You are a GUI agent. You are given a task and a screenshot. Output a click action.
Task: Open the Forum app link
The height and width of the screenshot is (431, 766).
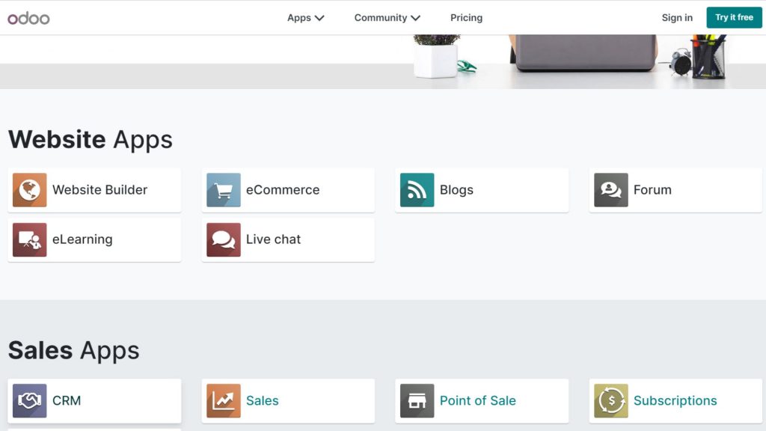675,190
